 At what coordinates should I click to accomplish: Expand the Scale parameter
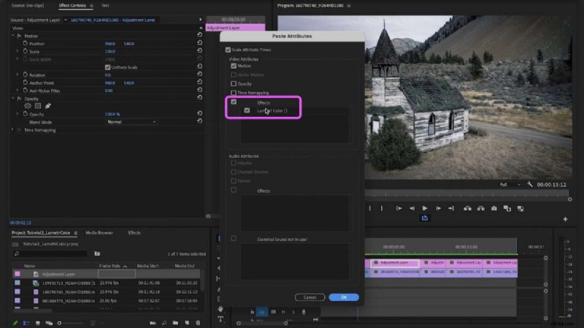point(17,51)
